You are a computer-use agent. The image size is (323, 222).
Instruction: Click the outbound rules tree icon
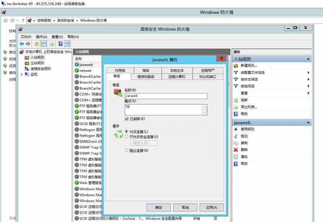[27, 63]
